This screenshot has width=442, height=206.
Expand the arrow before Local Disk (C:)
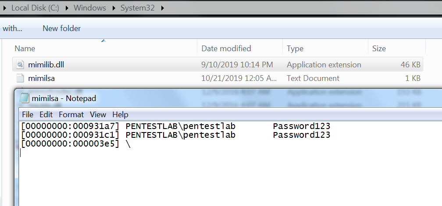pyautogui.click(x=5, y=8)
